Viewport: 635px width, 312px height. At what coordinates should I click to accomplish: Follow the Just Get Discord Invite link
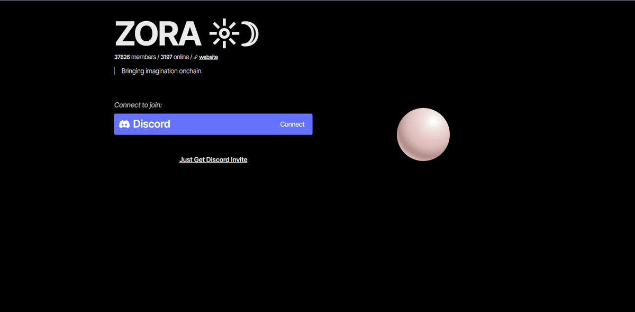(x=213, y=159)
